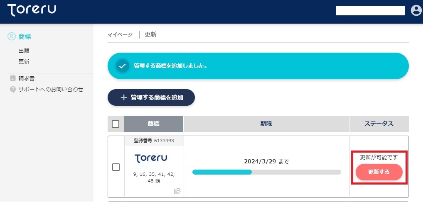Click the Toreru logo in the header

(32, 10)
